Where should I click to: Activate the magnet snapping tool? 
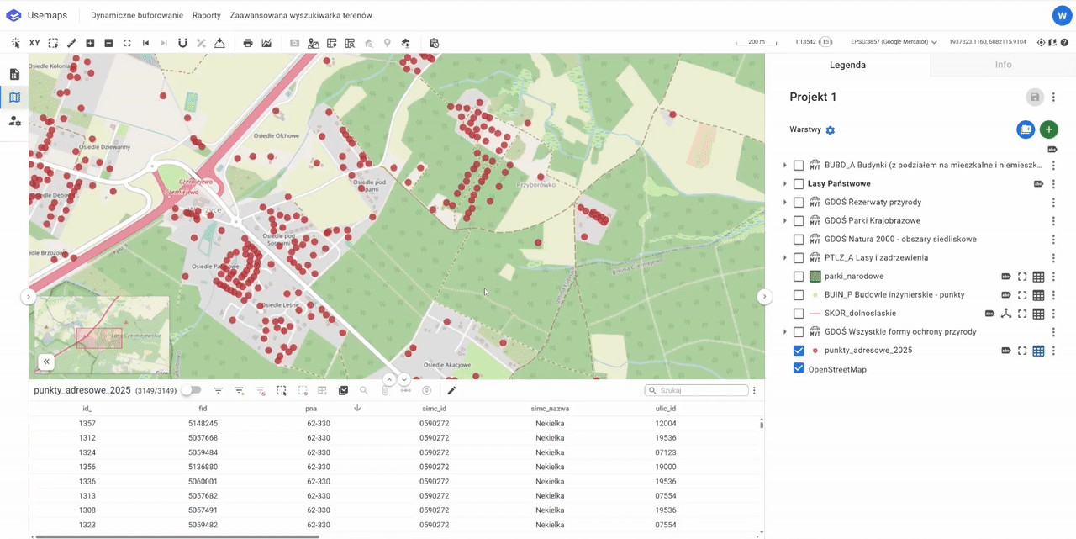click(182, 43)
